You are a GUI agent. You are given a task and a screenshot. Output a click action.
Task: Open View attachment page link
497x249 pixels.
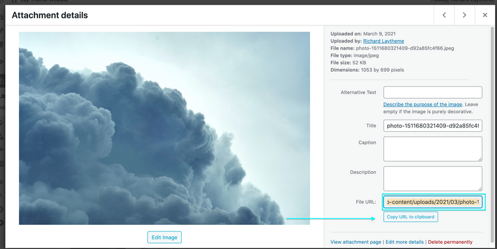(356, 242)
